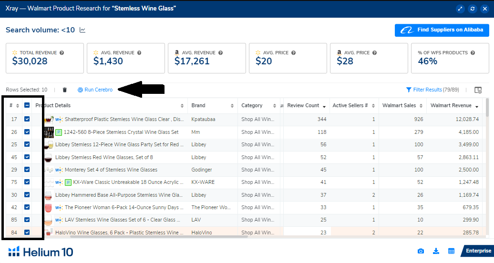The image size is (494, 263).
Task: Close the Xray window
Action: click(485, 9)
